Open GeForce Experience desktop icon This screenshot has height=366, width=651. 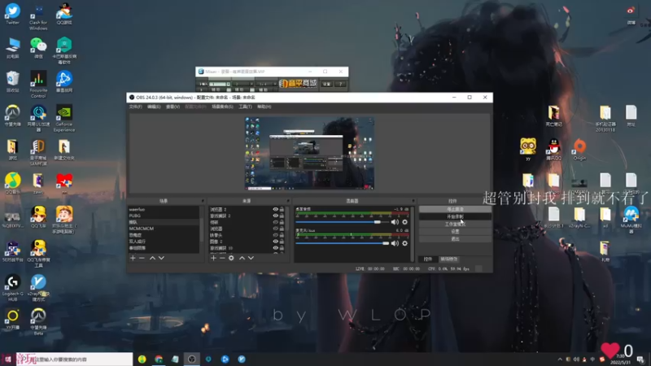(64, 118)
